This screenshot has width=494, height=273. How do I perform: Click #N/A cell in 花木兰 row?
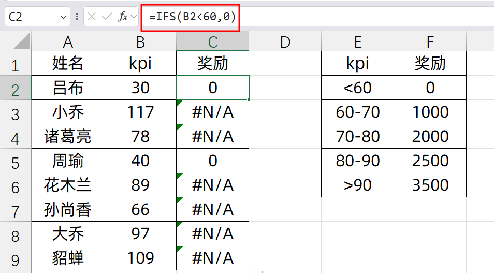213,185
